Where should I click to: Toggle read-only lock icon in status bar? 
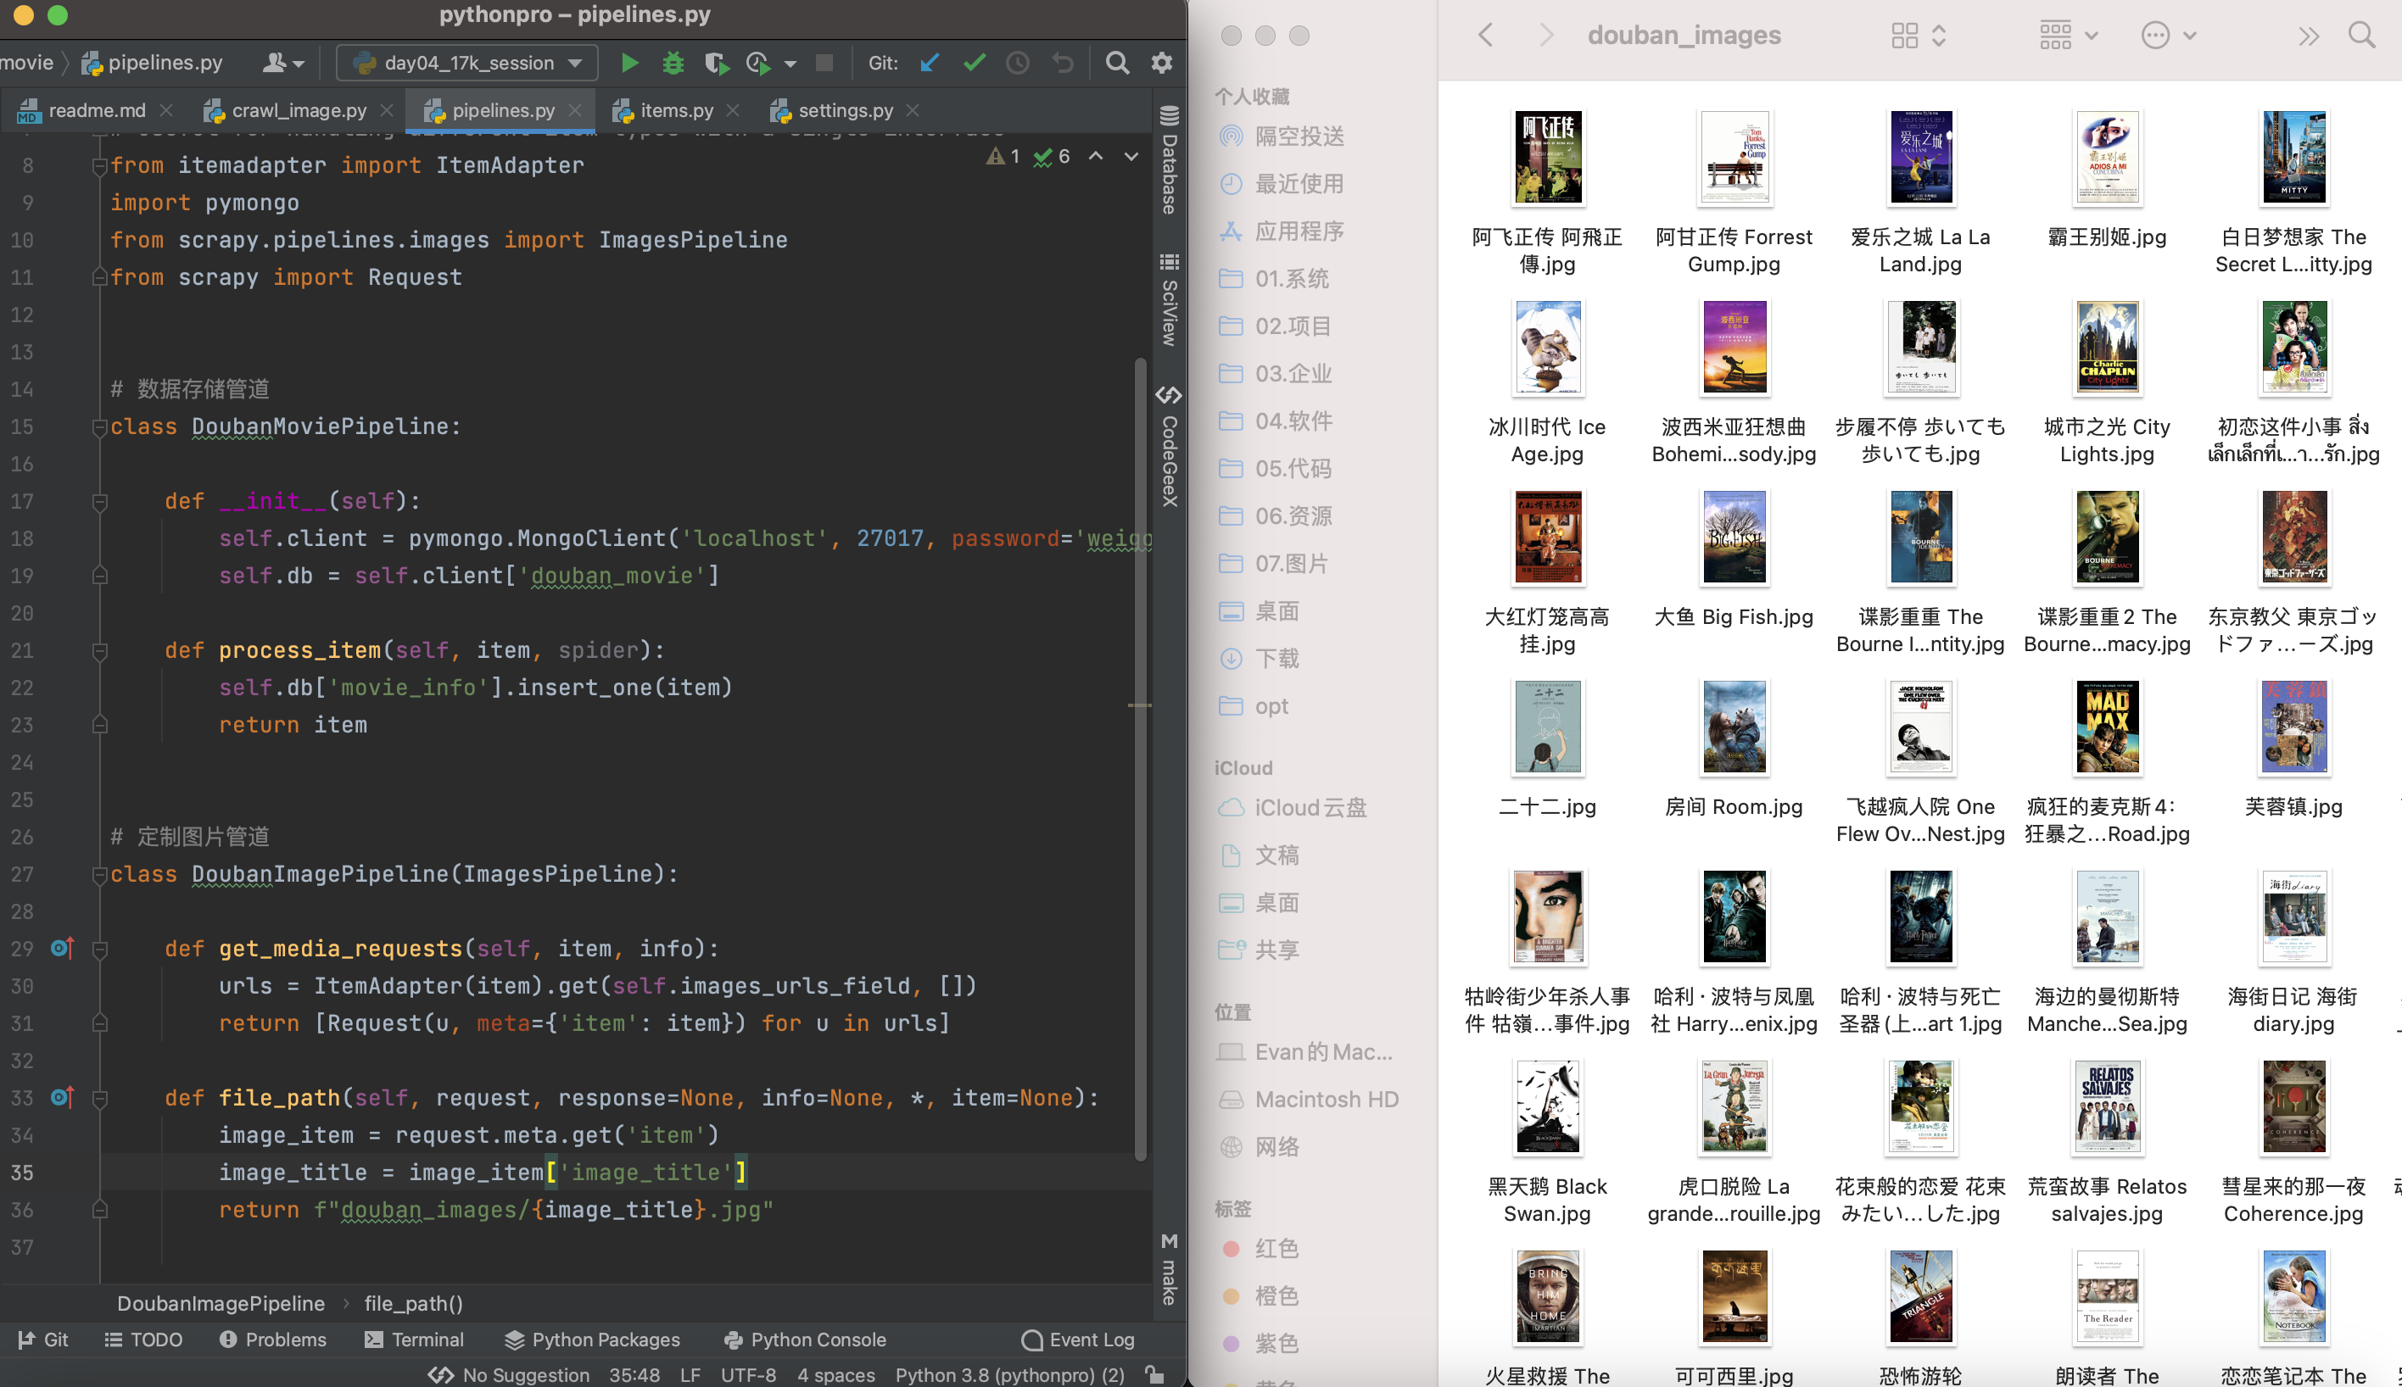(x=1155, y=1373)
